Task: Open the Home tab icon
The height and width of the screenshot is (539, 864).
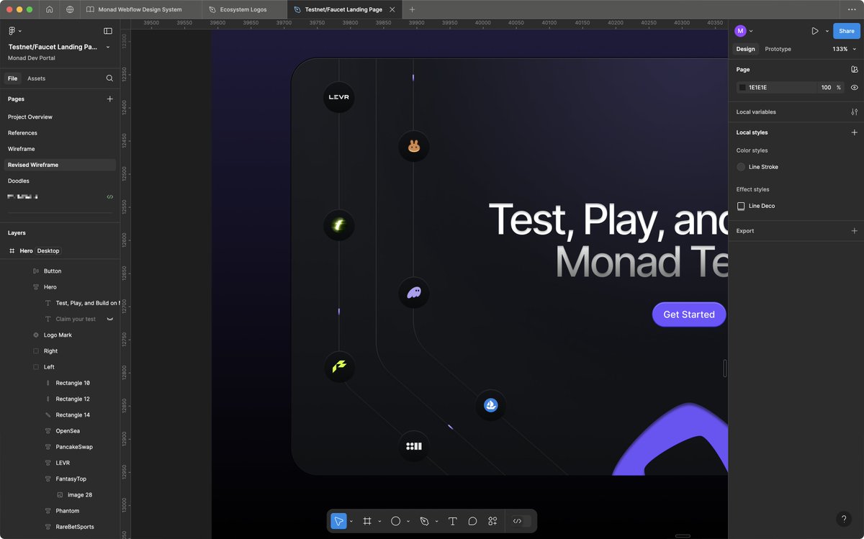Action: [49, 9]
